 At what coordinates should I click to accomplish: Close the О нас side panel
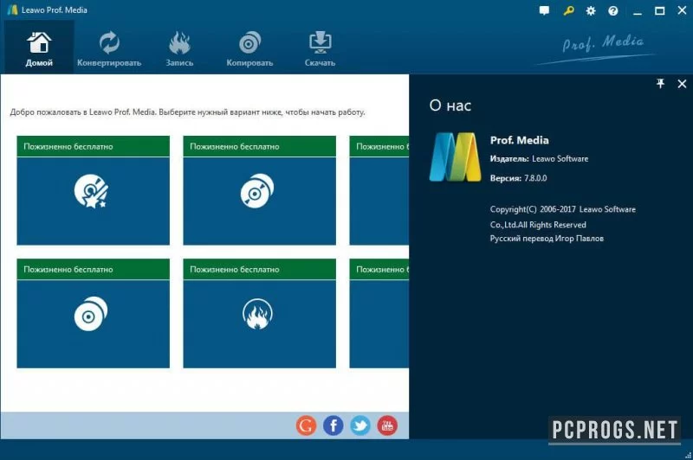682,83
